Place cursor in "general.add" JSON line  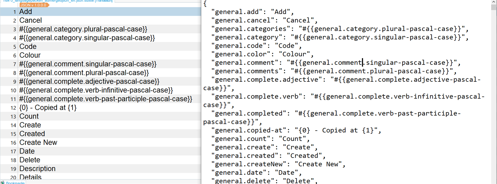(252, 12)
